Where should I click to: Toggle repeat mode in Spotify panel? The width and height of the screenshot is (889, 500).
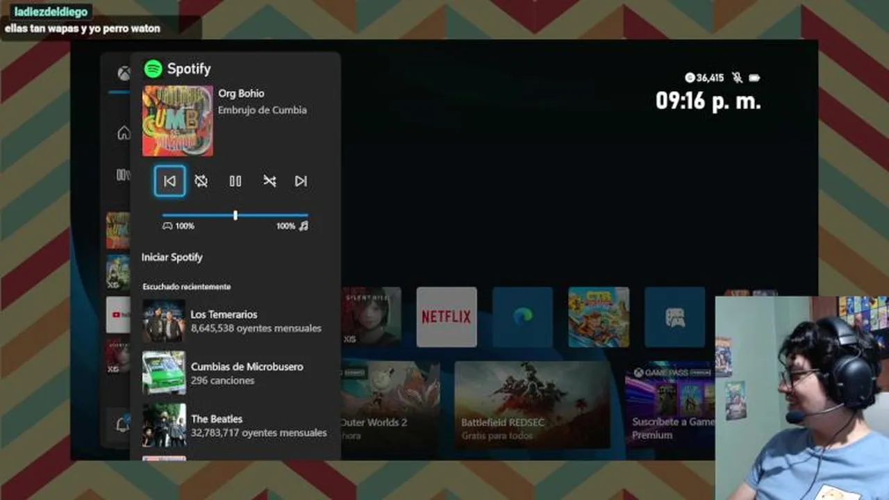point(201,181)
